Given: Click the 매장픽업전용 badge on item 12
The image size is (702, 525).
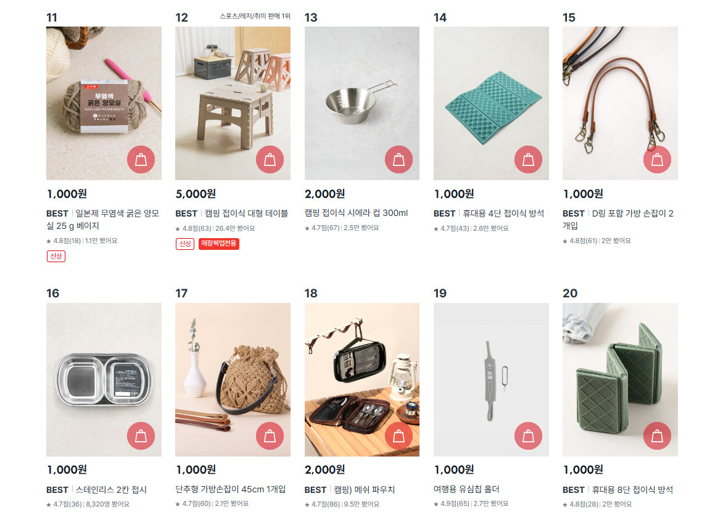Looking at the screenshot, I should pos(219,244).
